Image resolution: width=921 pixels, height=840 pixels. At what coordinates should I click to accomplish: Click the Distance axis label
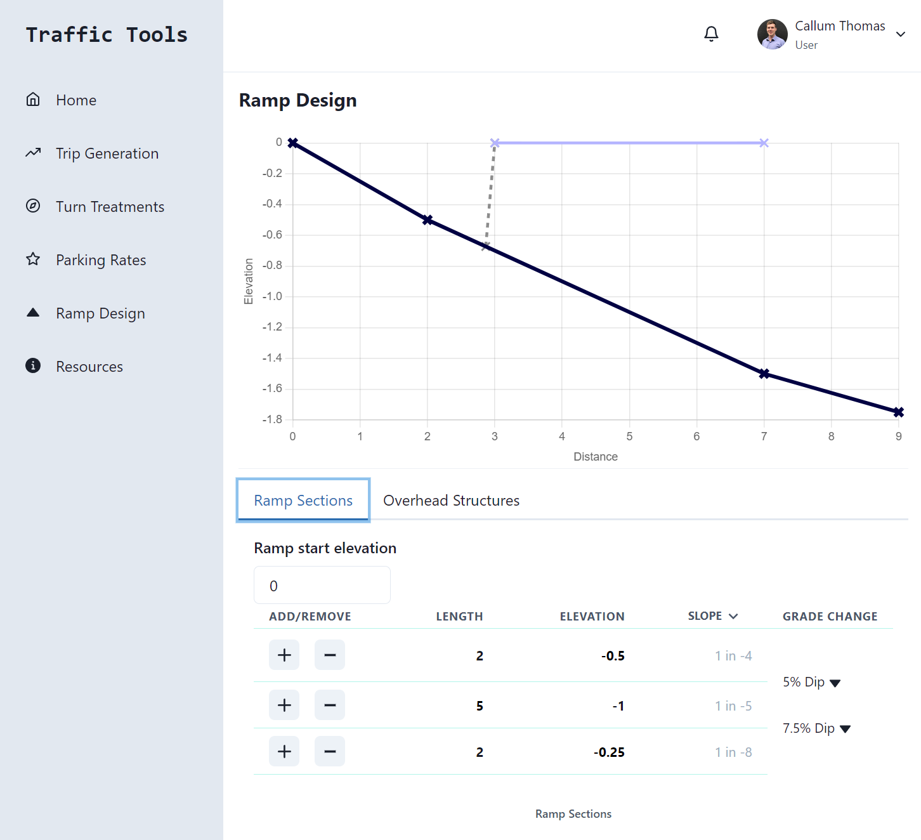596,457
